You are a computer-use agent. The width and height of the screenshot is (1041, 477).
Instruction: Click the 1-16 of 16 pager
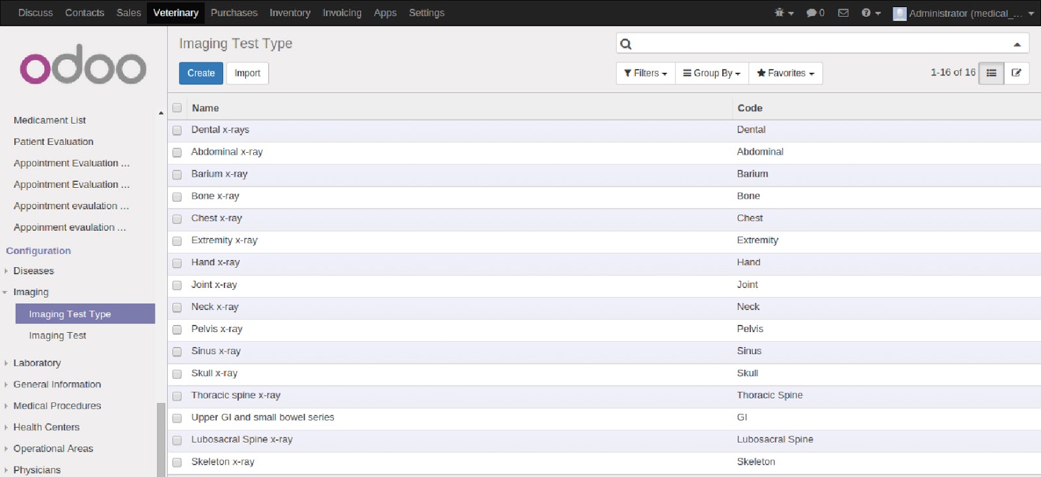point(953,72)
